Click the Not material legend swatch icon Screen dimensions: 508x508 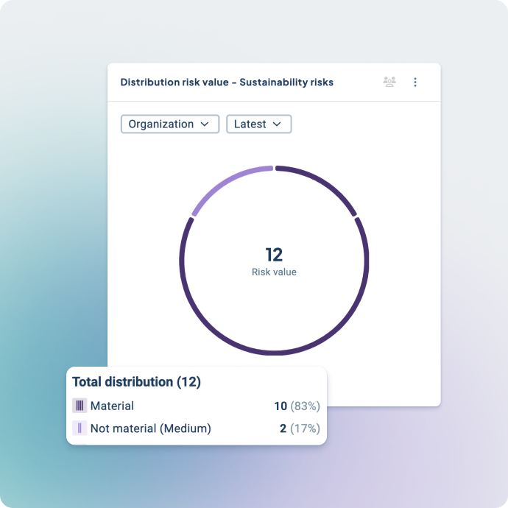pos(80,428)
